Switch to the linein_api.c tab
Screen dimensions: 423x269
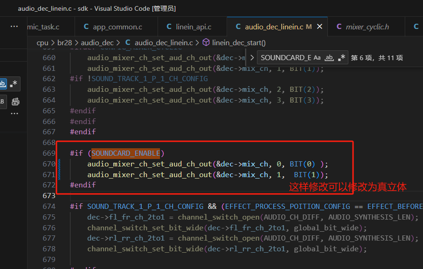coord(192,27)
